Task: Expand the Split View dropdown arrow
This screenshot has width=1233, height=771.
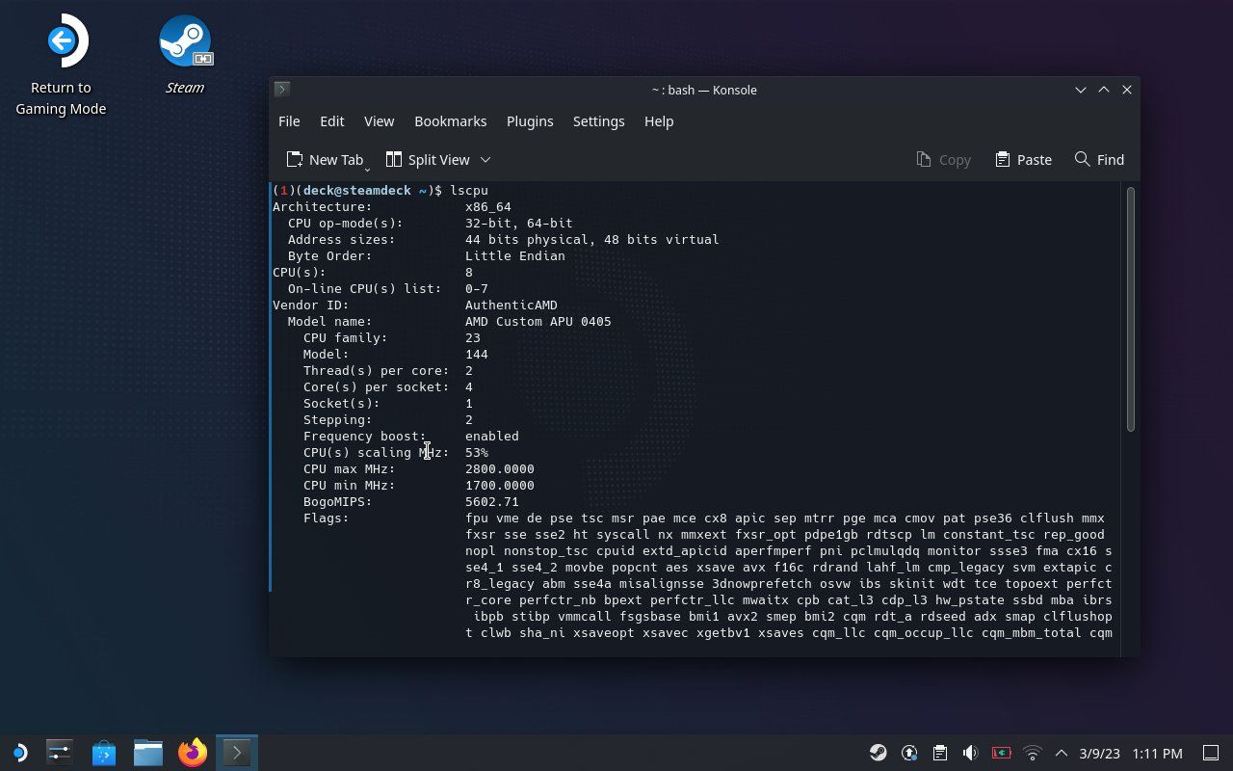Action: click(485, 160)
